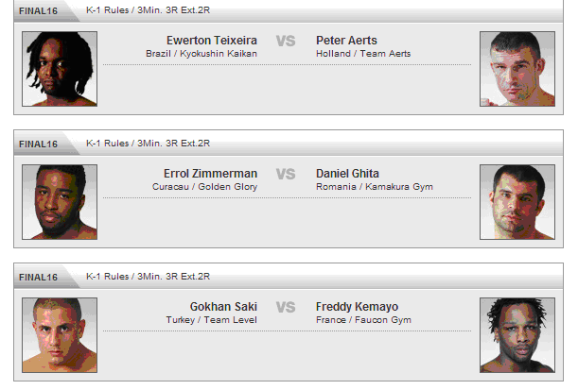The image size is (578, 390).
Task: Click the Ewerton Teixeira name link
Action: 212,40
